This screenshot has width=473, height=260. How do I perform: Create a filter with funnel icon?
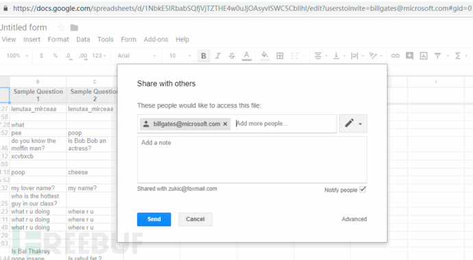pyautogui.click(x=437, y=55)
